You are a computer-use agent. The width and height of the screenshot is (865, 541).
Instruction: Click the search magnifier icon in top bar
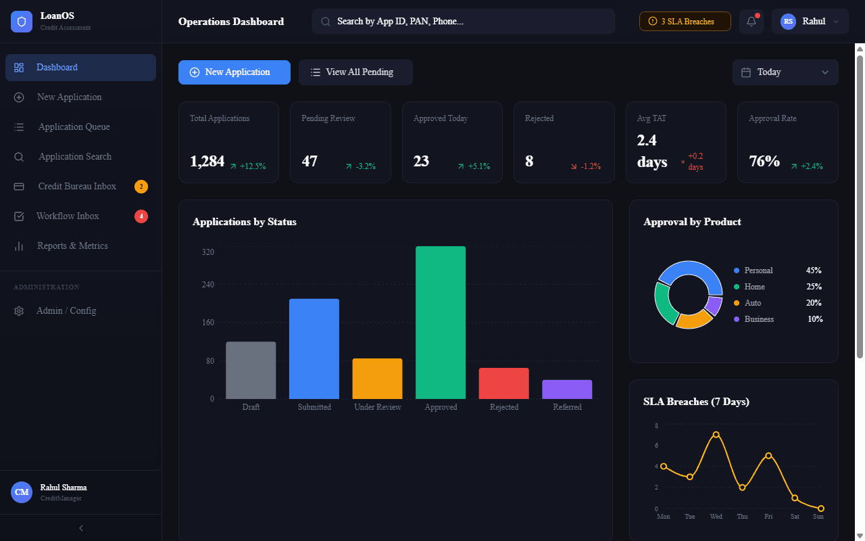tap(325, 22)
